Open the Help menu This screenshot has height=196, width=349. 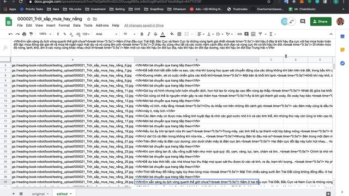pyautogui.click(x=116, y=26)
